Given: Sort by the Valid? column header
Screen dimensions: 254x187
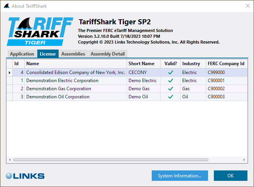Looking at the screenshot, I should 170,64.
